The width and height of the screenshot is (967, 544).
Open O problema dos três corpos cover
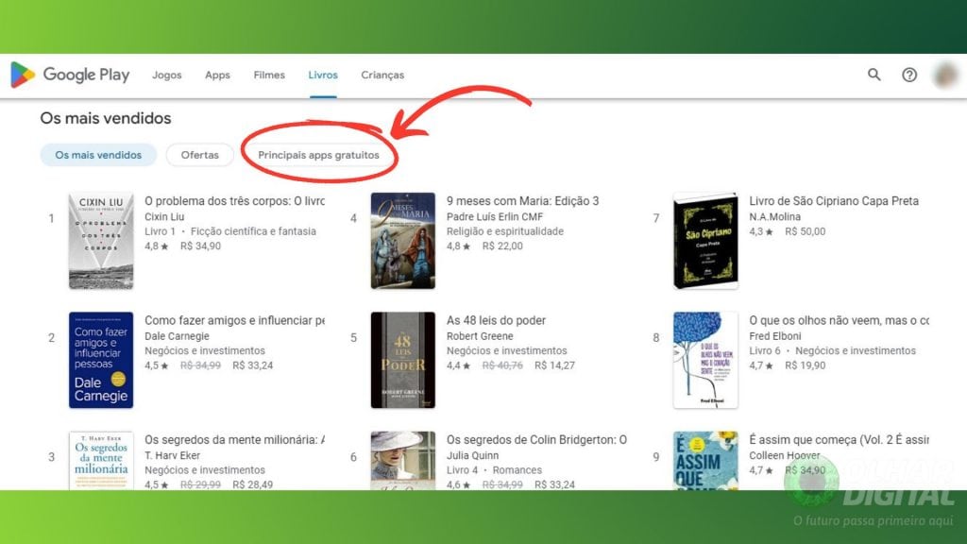pos(101,241)
